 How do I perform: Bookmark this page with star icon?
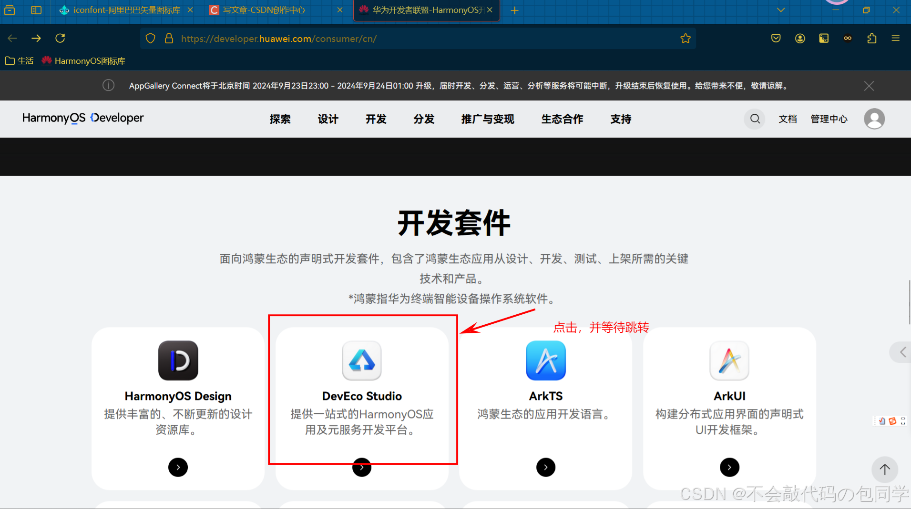click(x=686, y=39)
